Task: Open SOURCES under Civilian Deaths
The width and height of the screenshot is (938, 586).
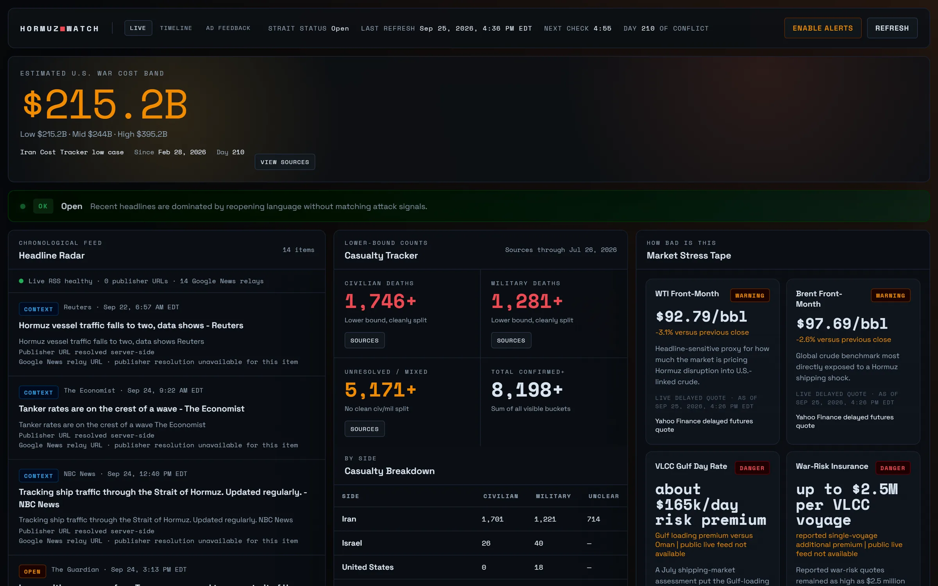Action: [364, 340]
